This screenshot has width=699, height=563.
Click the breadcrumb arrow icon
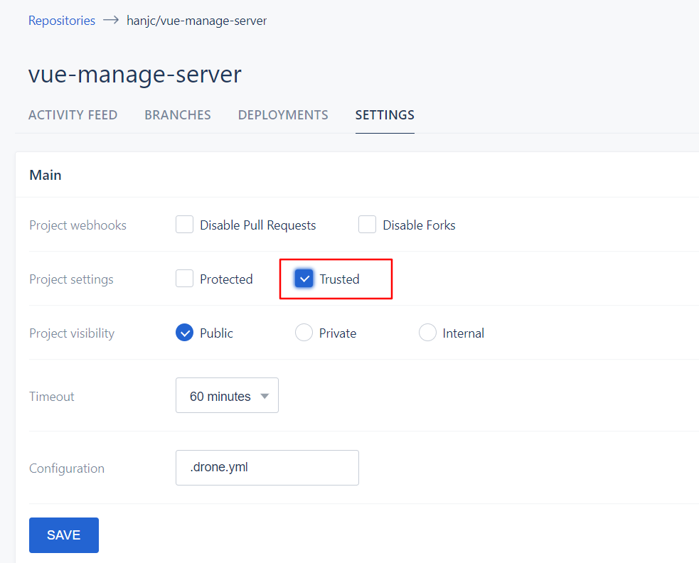click(110, 21)
